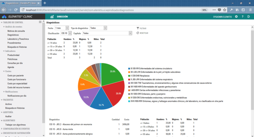Click the help question mark icon
The height and width of the screenshot is (137, 254).
pyautogui.click(x=242, y=16)
